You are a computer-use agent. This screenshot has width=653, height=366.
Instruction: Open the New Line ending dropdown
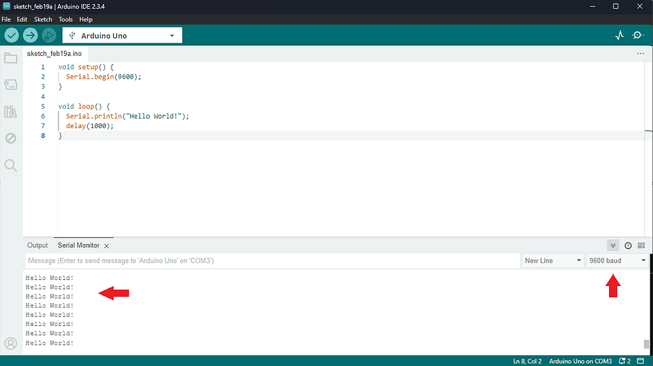point(552,261)
